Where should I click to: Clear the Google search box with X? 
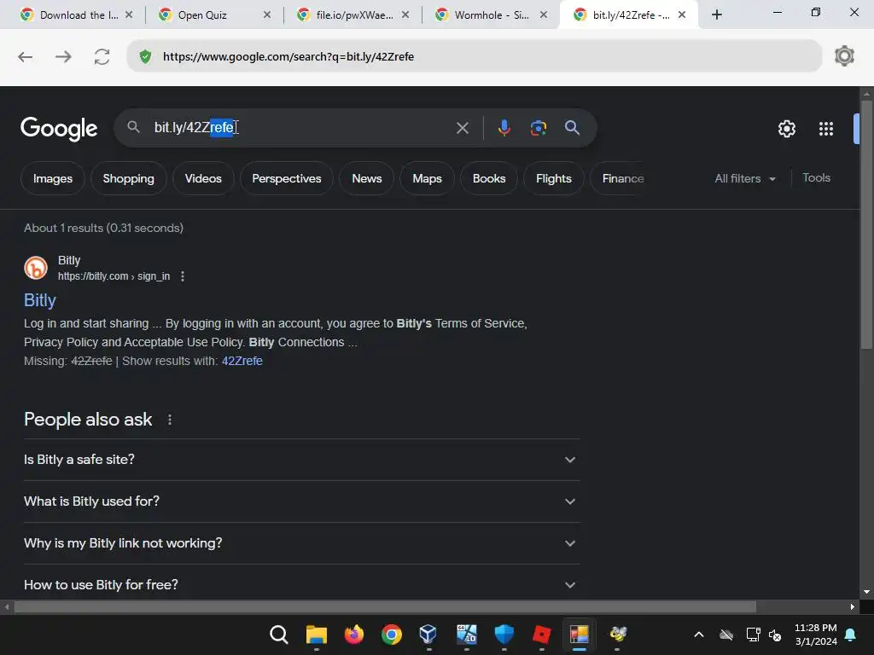[462, 128]
